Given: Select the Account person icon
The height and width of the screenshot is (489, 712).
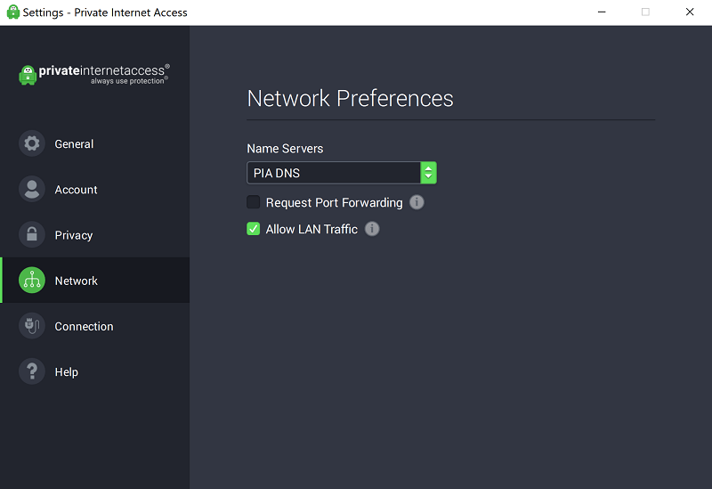Looking at the screenshot, I should (32, 189).
